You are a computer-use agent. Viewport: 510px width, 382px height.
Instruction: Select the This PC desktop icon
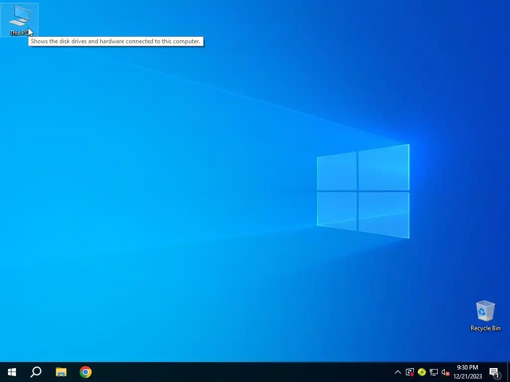(x=19, y=20)
